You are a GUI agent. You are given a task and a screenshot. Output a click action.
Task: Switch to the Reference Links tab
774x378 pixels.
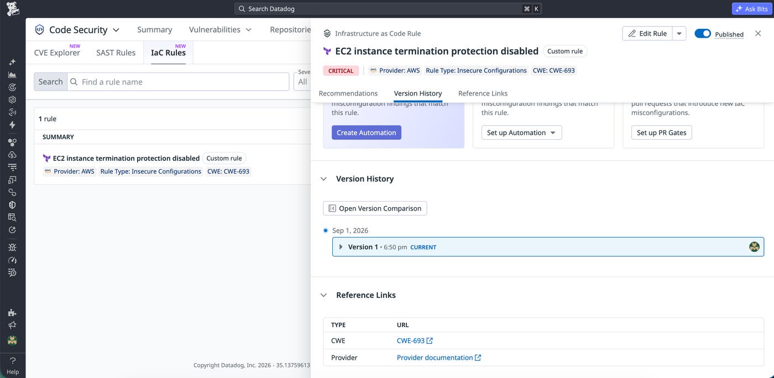tap(483, 93)
